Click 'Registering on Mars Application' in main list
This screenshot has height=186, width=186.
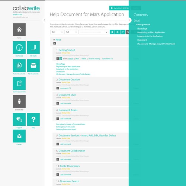coord(68,67)
